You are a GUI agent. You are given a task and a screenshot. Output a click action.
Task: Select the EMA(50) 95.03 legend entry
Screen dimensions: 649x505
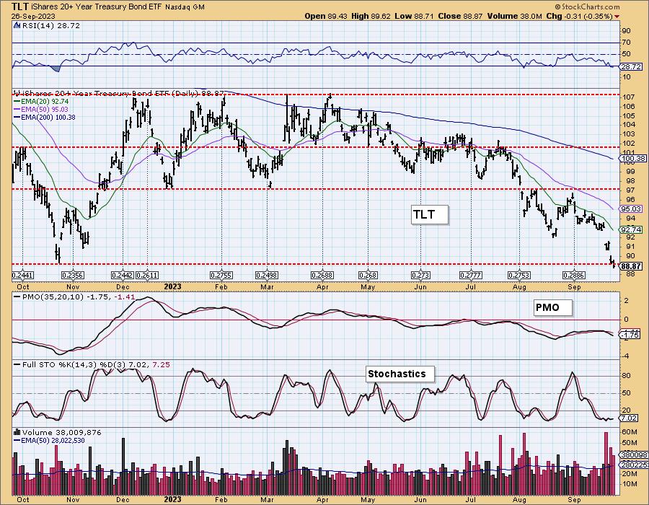pyautogui.click(x=41, y=109)
